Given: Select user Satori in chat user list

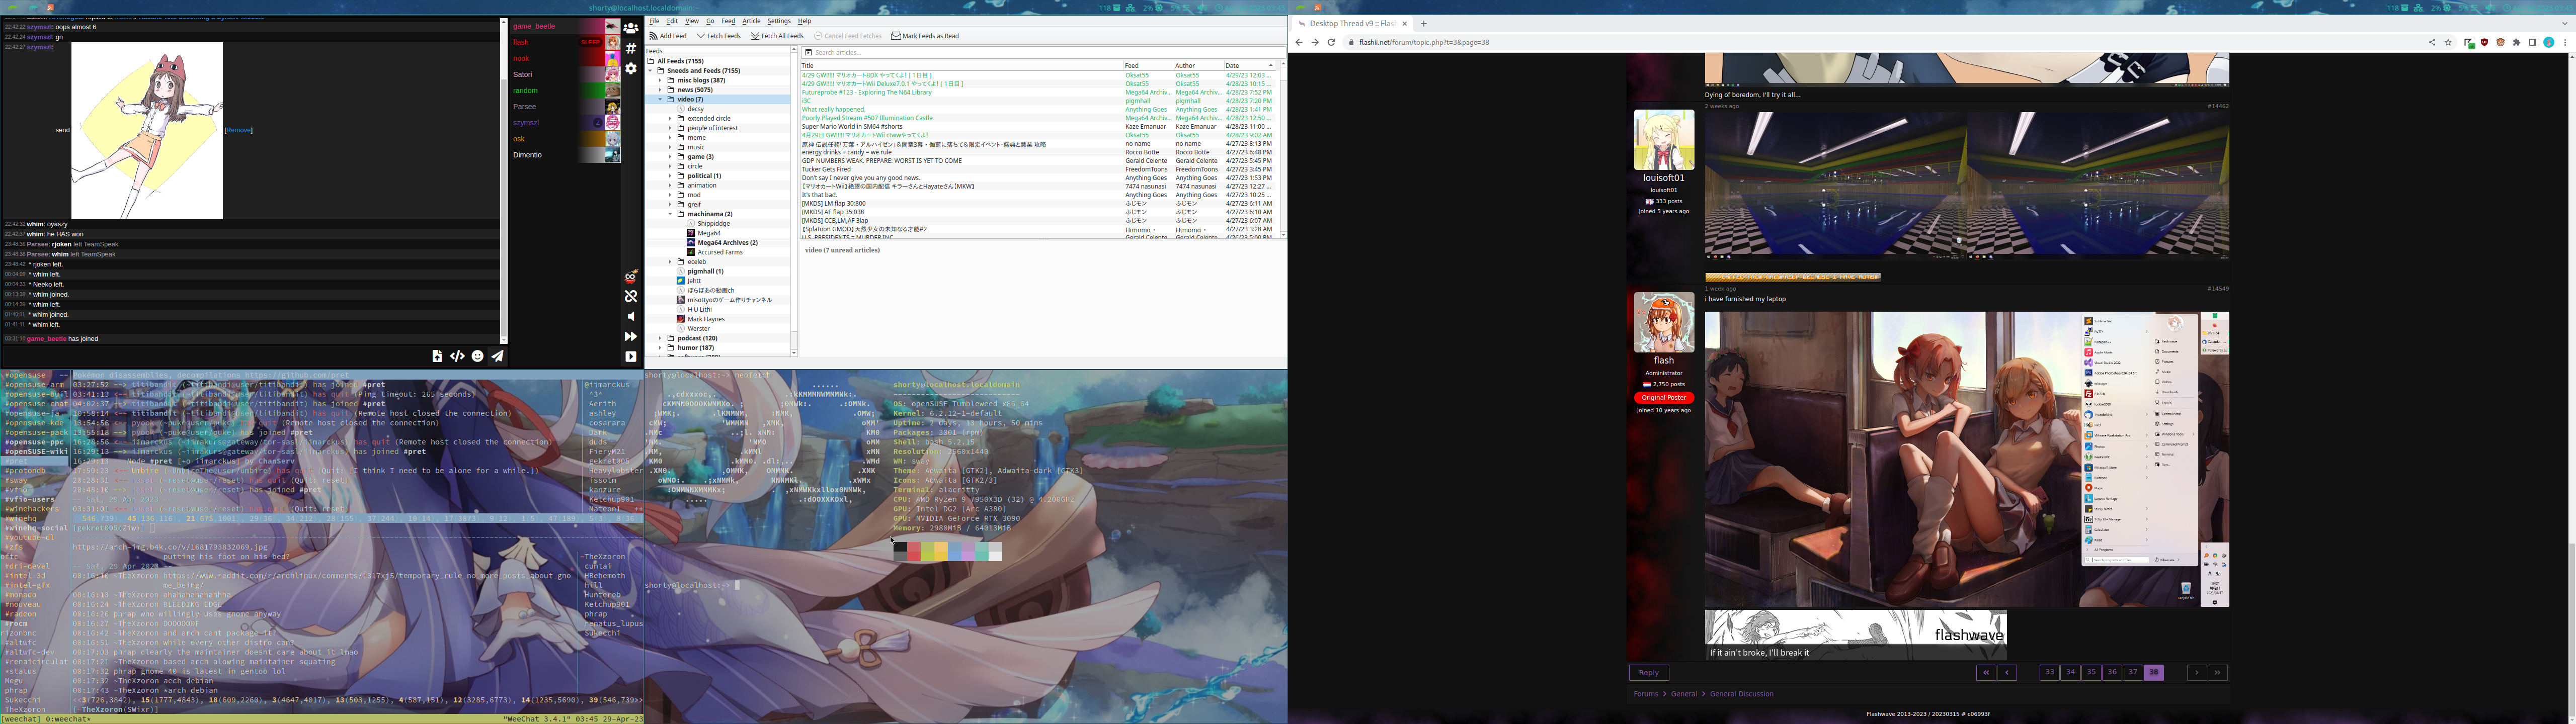Looking at the screenshot, I should [565, 74].
